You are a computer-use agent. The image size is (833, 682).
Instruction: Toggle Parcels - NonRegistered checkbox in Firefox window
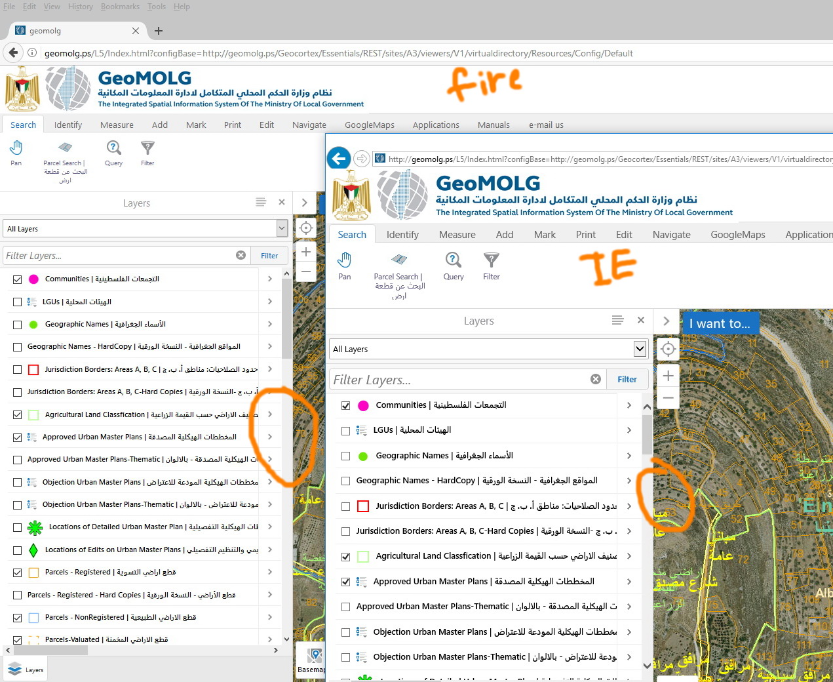point(18,618)
